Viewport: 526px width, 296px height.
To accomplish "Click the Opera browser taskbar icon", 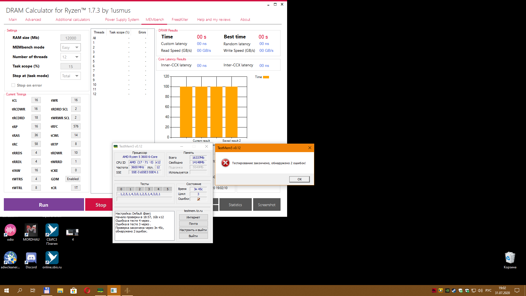I will 87,291.
